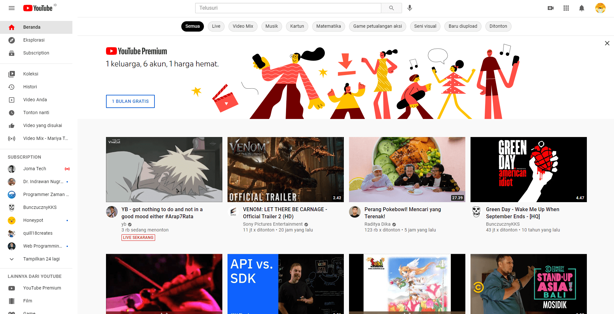The image size is (614, 314).
Task: Open quill18creates channel
Action: [36, 233]
